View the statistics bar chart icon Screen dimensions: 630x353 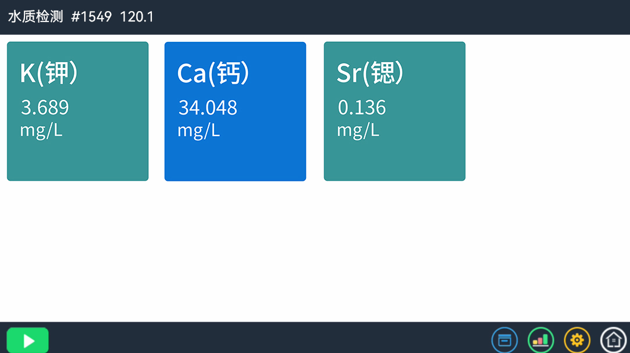click(540, 340)
